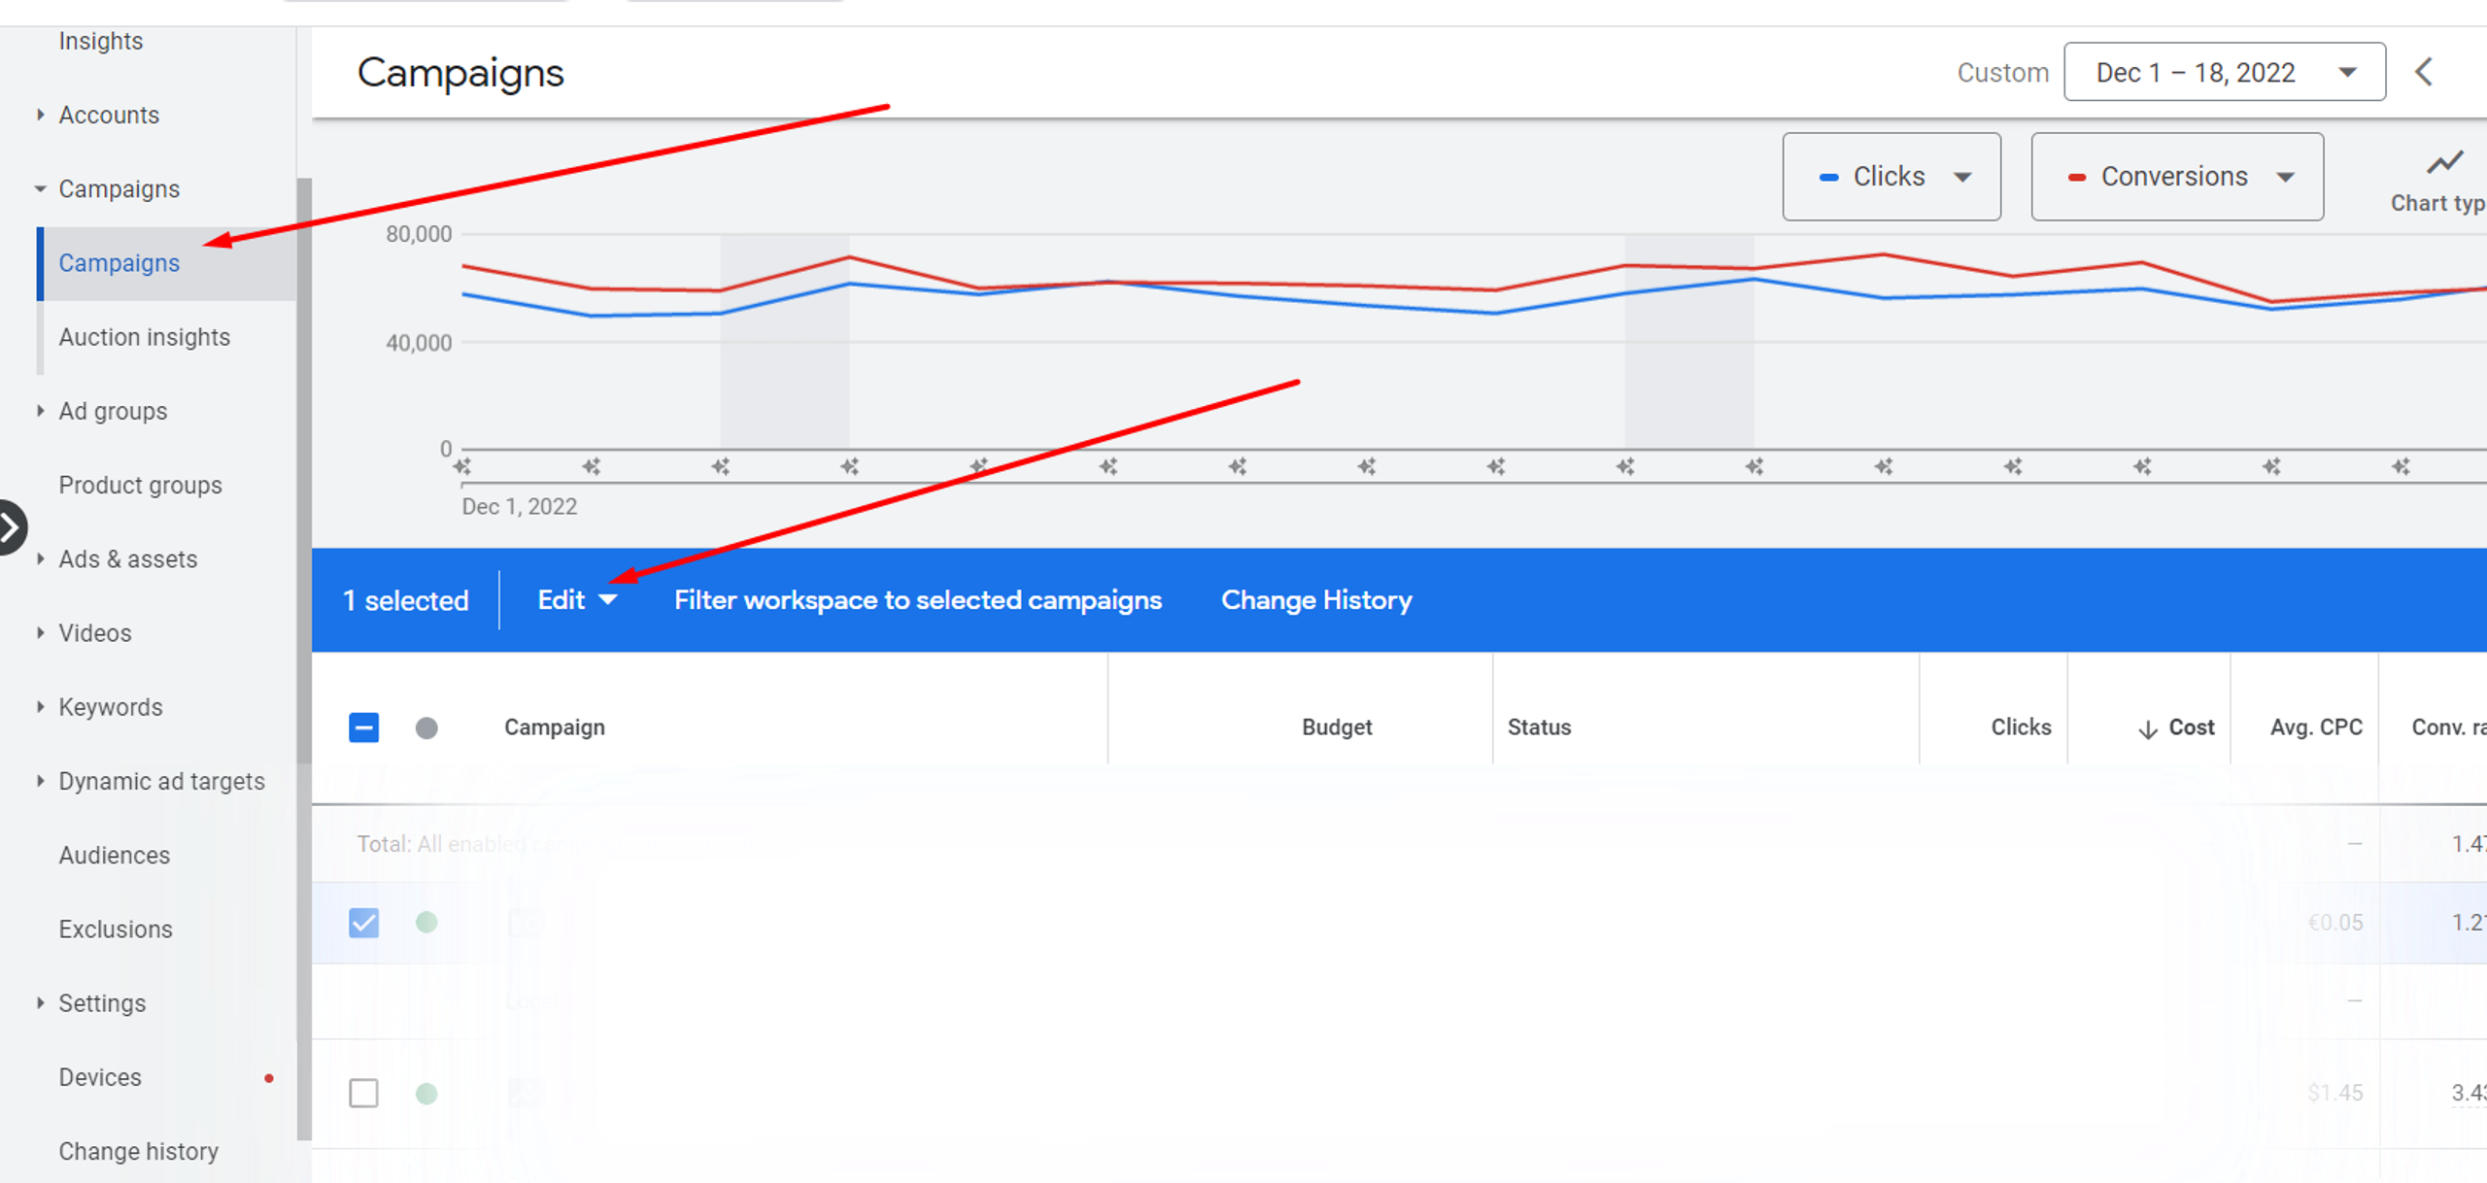Click the left chevron beside date range

tap(2424, 72)
